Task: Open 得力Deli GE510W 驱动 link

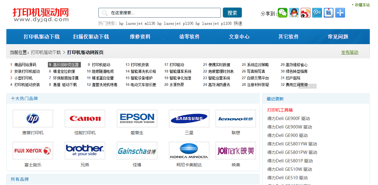Action: point(290,169)
